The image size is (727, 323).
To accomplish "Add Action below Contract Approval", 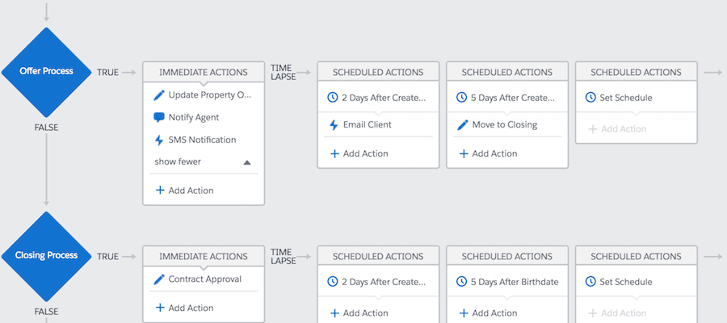I will coord(184,308).
